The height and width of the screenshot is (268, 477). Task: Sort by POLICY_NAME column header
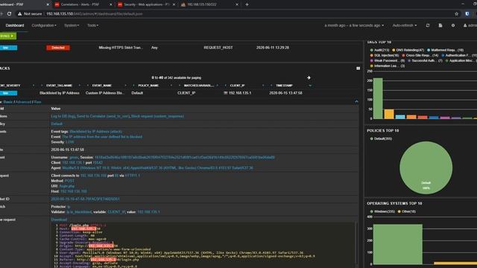click(x=148, y=86)
